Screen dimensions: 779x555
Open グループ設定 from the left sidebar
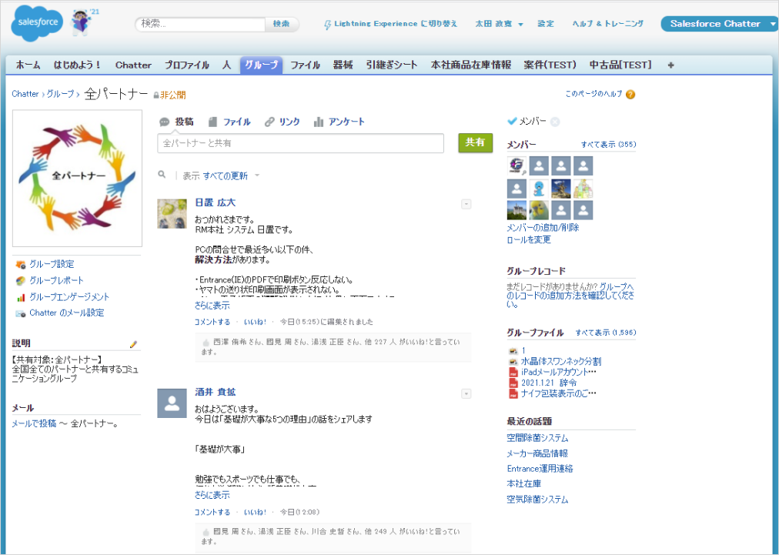click(51, 264)
